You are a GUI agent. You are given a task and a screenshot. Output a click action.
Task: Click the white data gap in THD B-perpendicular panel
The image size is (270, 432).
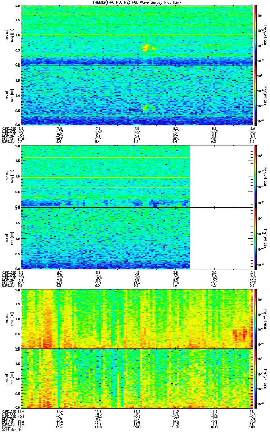pyautogui.click(x=221, y=176)
